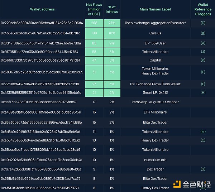Click "Heavy Dex Trader" label in last row
The width and height of the screenshot is (215, 192).
pos(155,188)
